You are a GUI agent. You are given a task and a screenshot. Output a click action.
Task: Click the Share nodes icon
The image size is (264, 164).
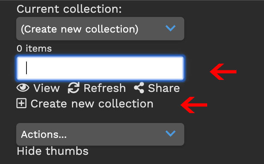[x=139, y=88]
